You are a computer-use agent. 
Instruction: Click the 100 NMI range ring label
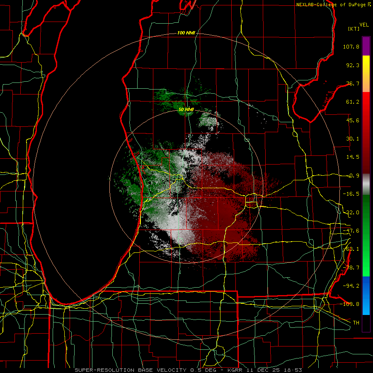click(x=186, y=33)
